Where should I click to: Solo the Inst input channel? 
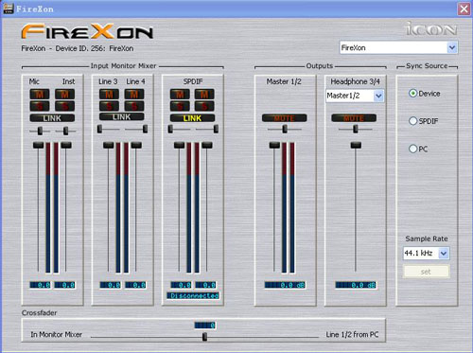pyautogui.click(x=65, y=106)
